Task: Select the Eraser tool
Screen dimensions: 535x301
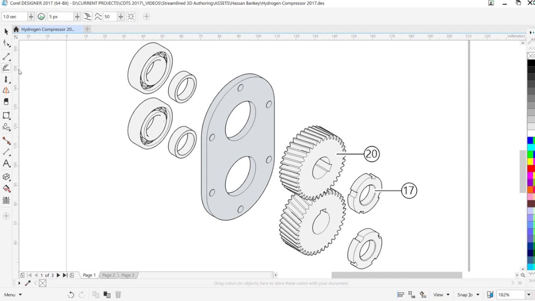Action: pos(6,102)
